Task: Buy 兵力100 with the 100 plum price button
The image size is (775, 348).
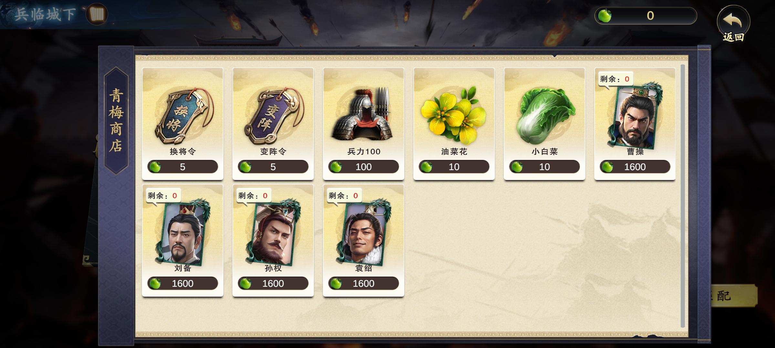Action: point(364,167)
